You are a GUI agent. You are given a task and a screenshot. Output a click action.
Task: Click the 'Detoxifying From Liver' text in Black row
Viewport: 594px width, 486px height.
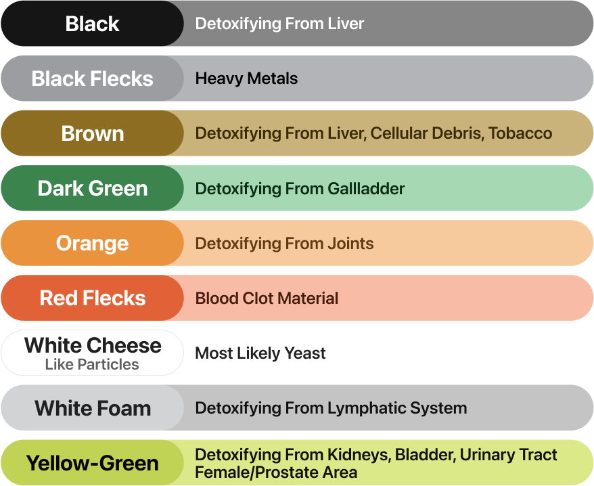point(279,24)
